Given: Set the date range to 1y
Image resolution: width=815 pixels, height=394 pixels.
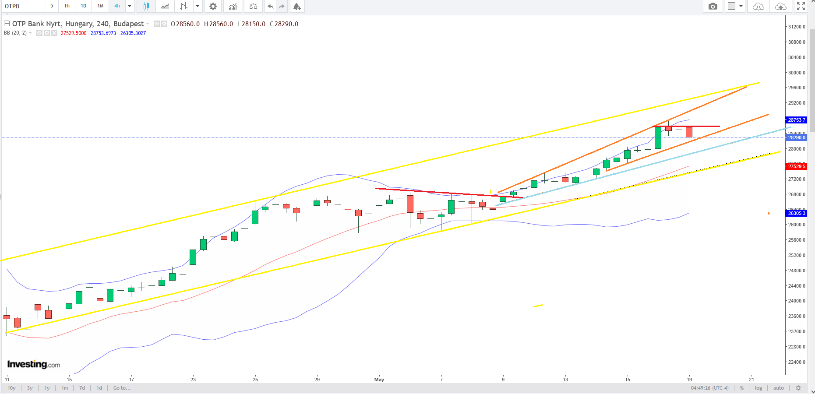Looking at the screenshot, I should 47,388.
